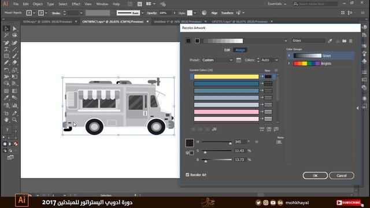The width and height of the screenshot is (370, 208).
Task: Select the Zoom tool
Action: pos(14,120)
